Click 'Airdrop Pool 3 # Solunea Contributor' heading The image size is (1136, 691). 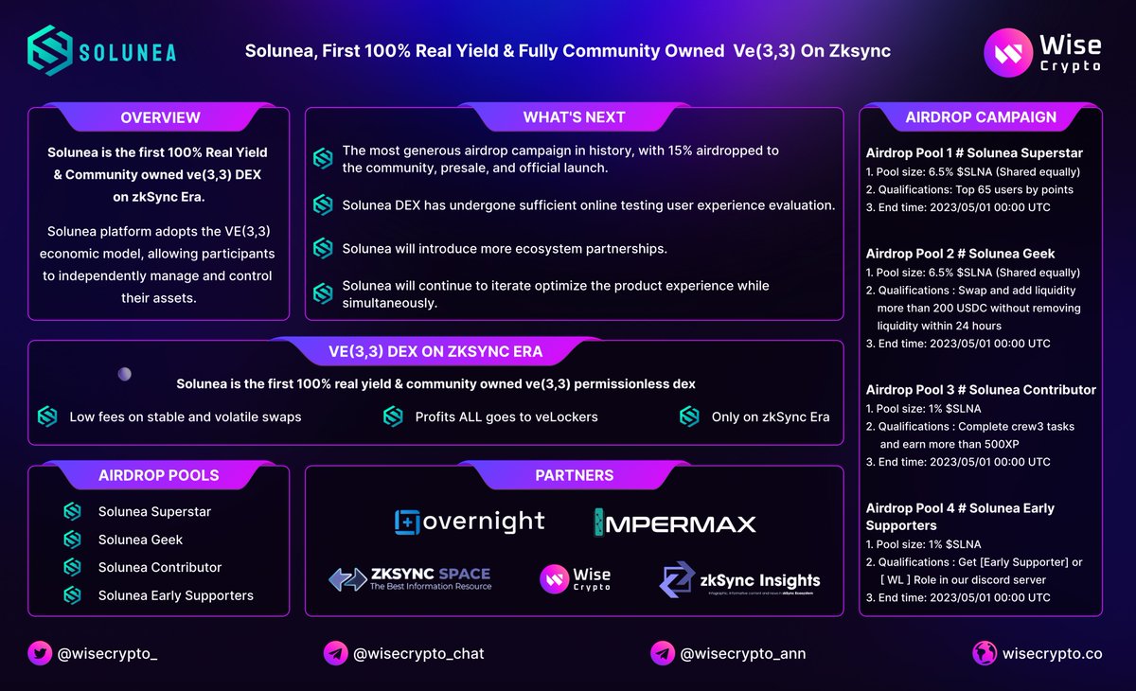981,389
